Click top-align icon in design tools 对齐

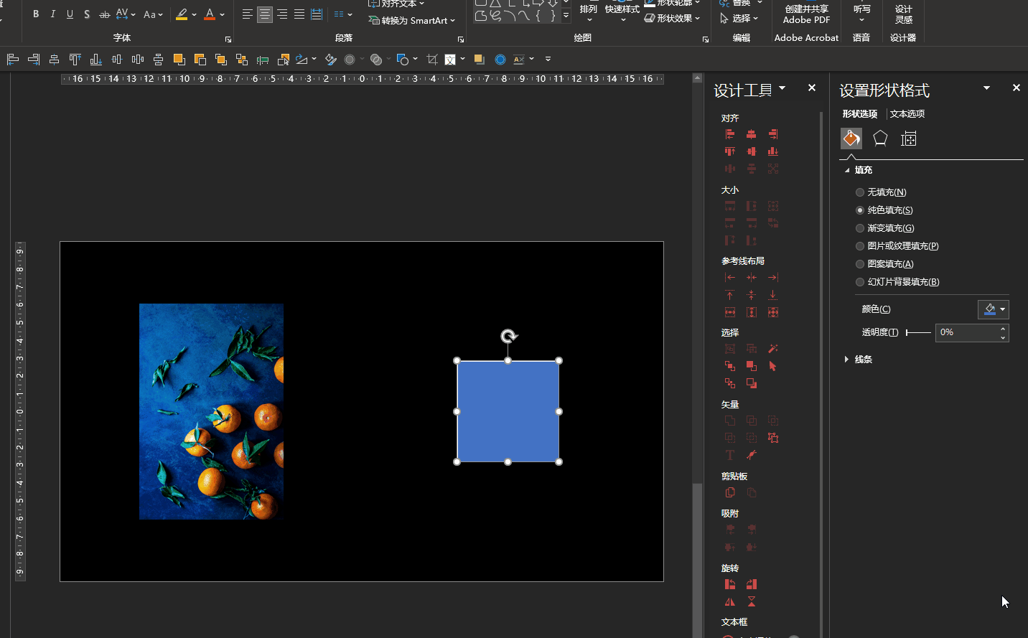730,151
